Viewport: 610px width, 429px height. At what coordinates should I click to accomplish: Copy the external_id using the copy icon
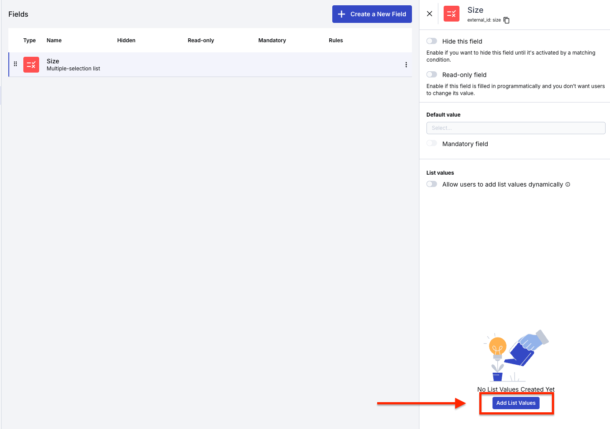(x=506, y=20)
